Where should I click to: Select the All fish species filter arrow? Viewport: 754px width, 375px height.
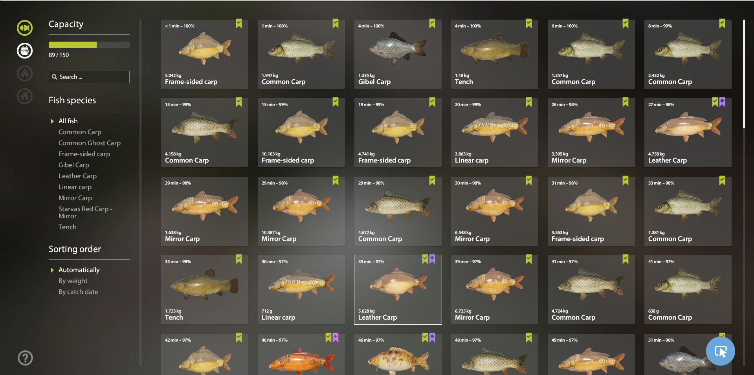point(52,121)
